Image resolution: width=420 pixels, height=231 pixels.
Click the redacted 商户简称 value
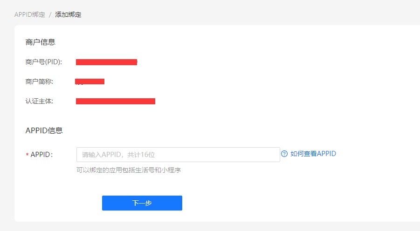(x=90, y=82)
